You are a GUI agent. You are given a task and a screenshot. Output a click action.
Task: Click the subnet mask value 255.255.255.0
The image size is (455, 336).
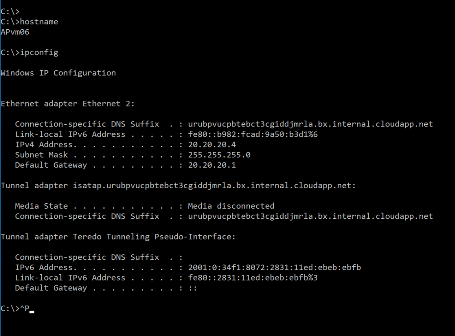[x=220, y=155]
